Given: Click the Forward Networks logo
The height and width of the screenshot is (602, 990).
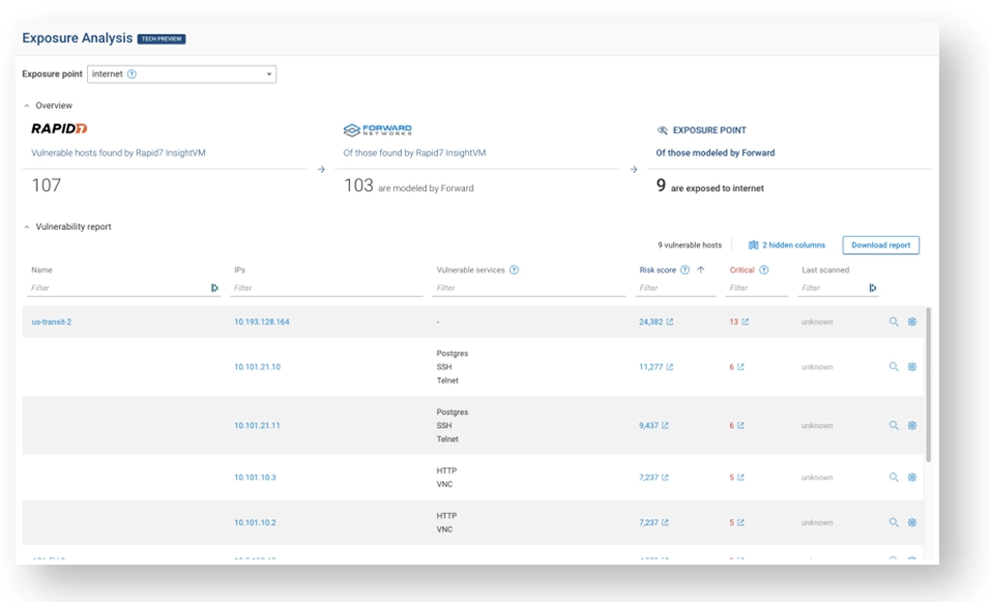Looking at the screenshot, I should (x=375, y=128).
